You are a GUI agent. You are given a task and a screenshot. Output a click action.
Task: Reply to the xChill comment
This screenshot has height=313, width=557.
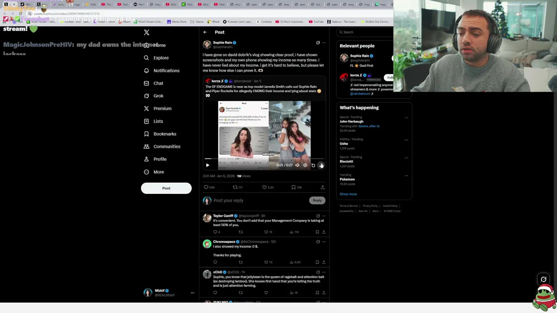[x=215, y=293]
